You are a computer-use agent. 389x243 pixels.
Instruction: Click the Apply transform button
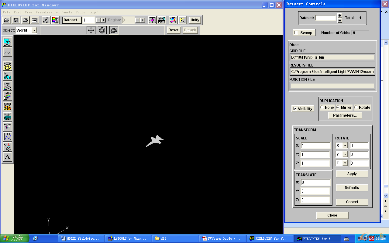pos(352,174)
